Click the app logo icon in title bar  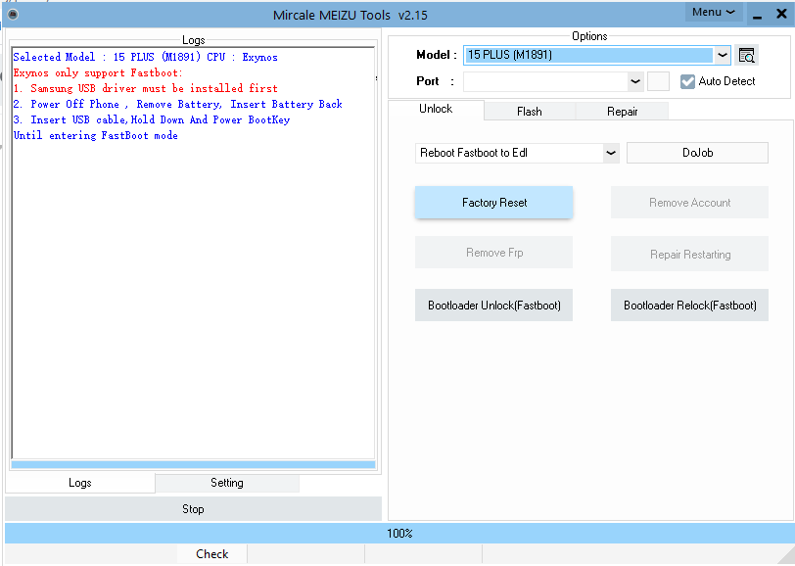point(13,15)
